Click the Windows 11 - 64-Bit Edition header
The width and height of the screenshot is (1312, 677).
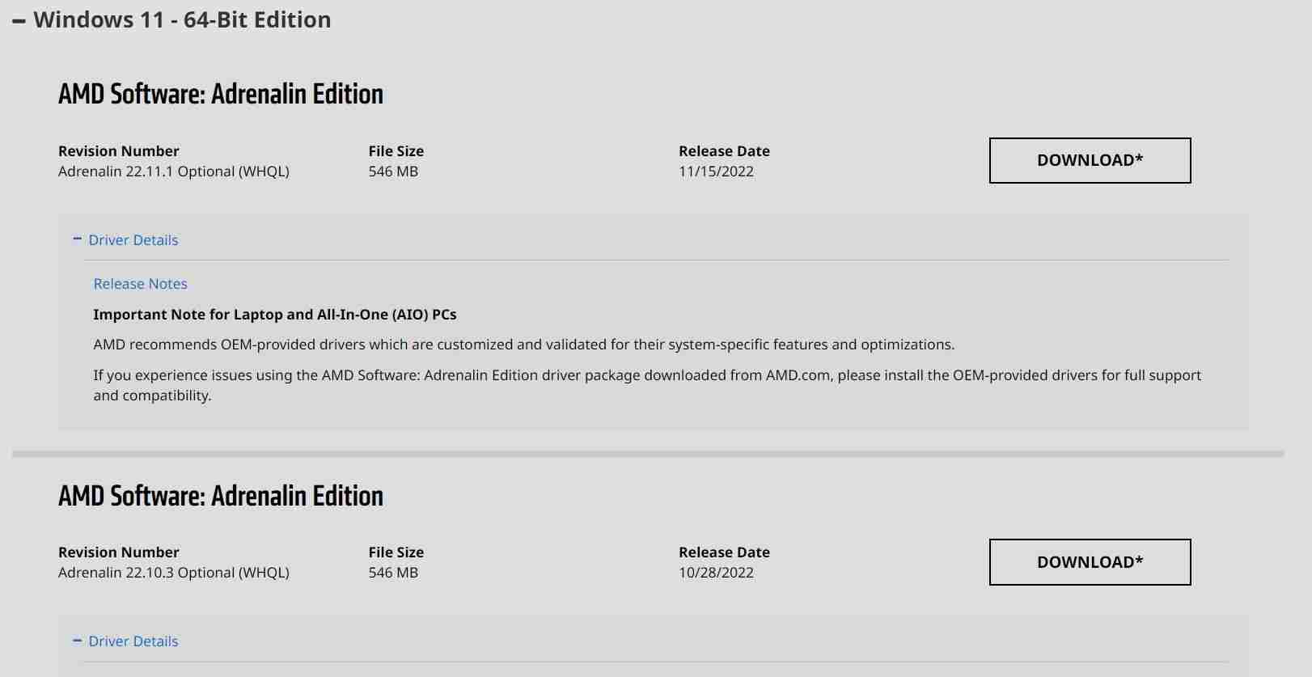(183, 19)
